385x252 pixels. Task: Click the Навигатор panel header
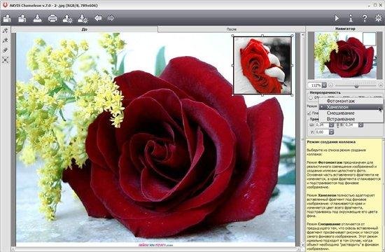pyautogui.click(x=345, y=29)
